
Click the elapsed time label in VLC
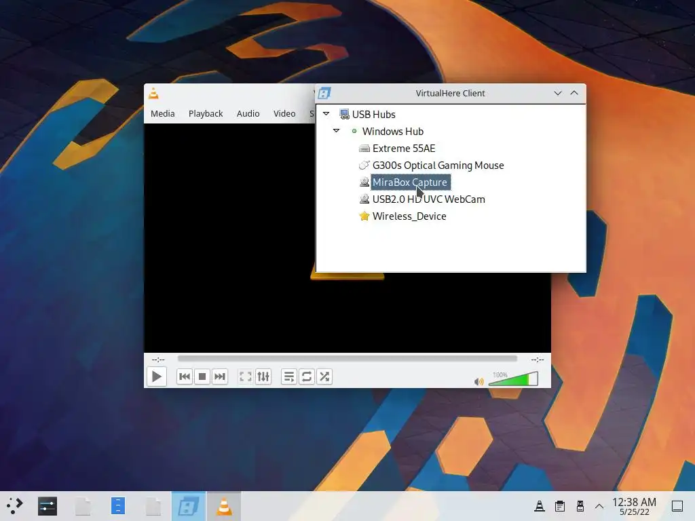point(158,360)
